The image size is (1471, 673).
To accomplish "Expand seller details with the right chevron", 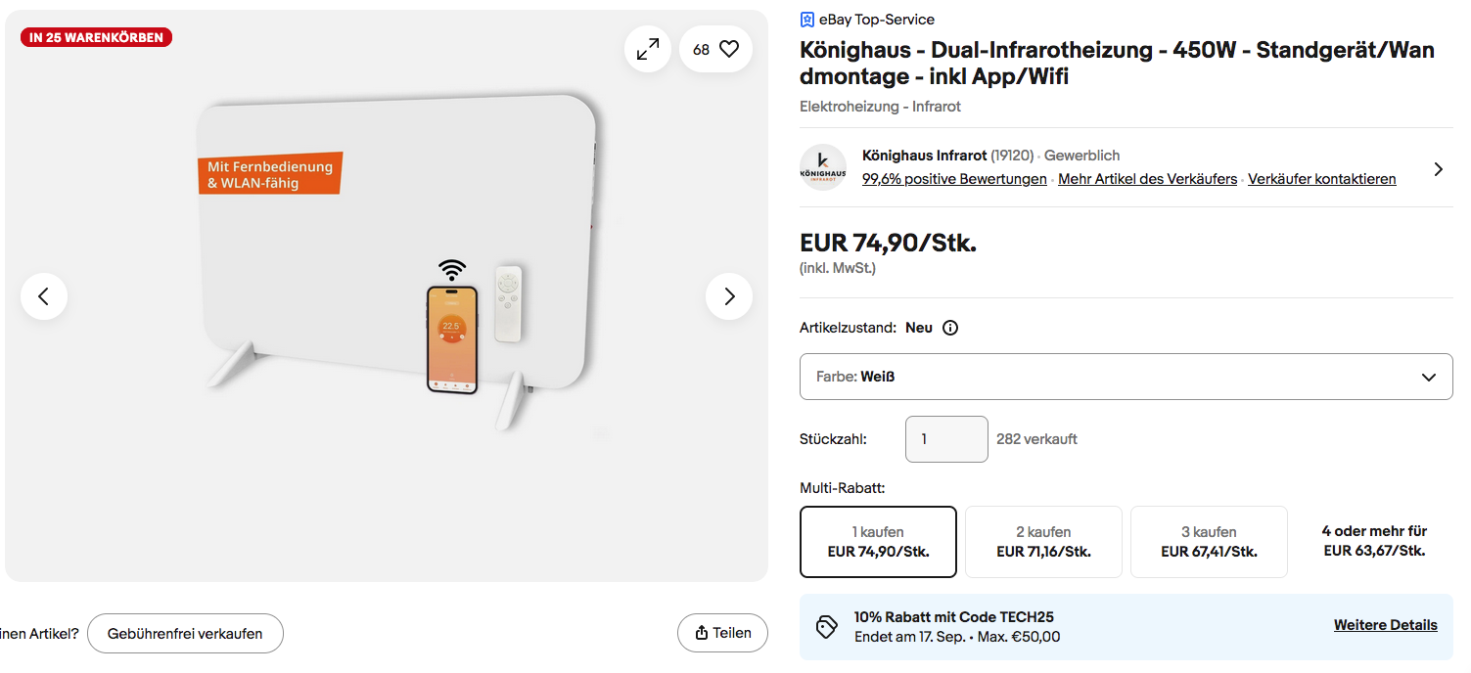I will point(1438,169).
